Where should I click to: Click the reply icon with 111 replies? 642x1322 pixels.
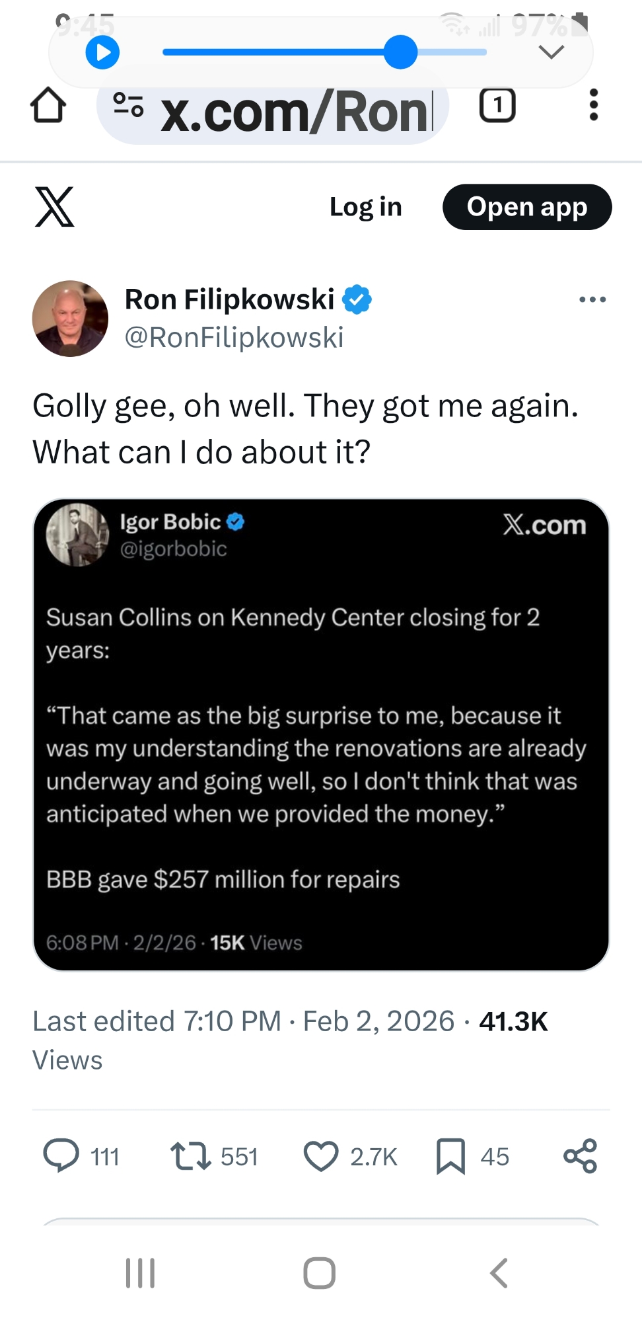61,1156
